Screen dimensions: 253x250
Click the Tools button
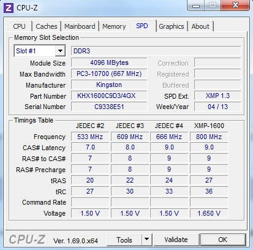tap(124, 240)
